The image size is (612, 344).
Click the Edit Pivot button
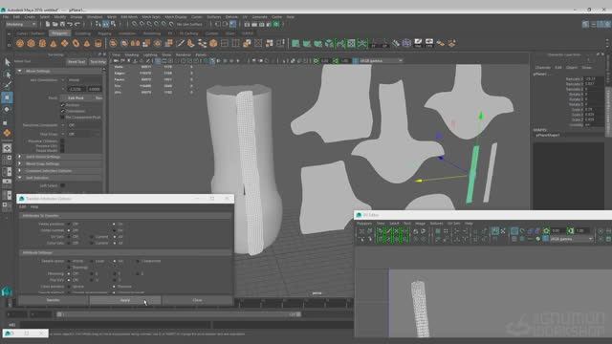click(x=76, y=97)
